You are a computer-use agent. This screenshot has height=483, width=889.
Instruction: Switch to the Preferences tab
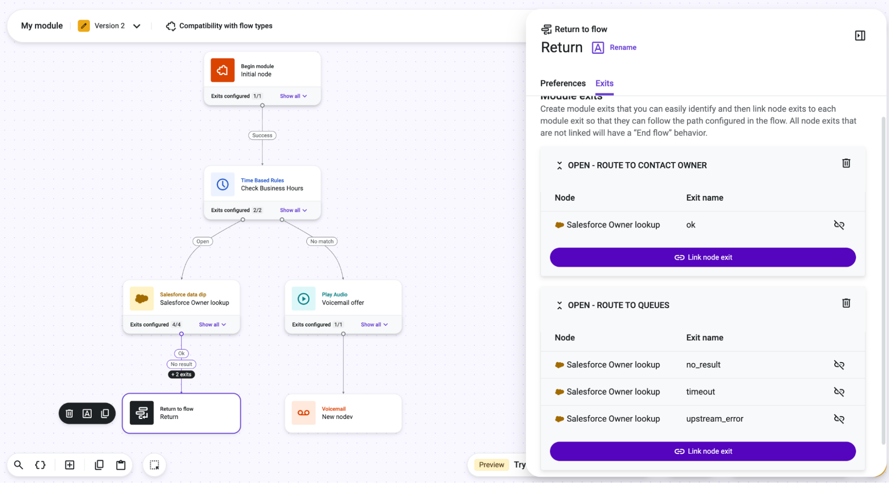(563, 83)
